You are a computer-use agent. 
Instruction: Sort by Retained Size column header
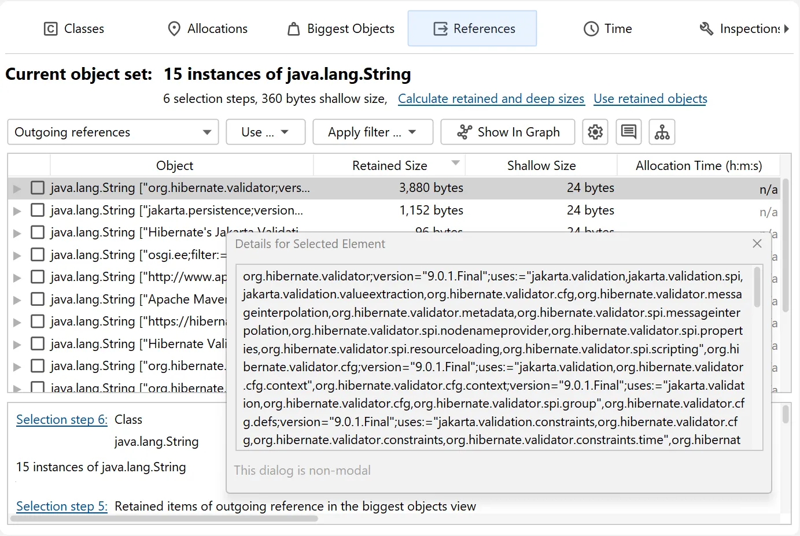point(389,165)
